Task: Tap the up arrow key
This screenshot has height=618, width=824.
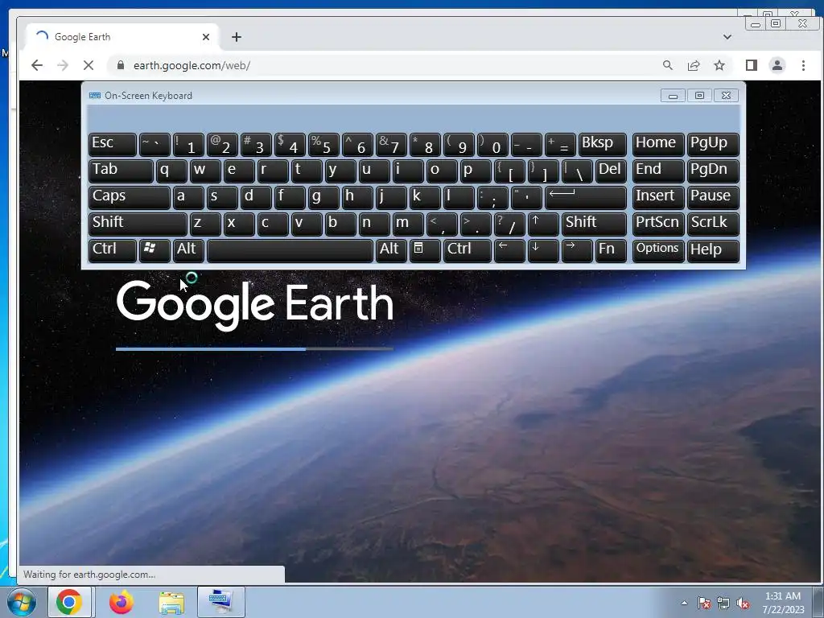Action: click(x=543, y=224)
